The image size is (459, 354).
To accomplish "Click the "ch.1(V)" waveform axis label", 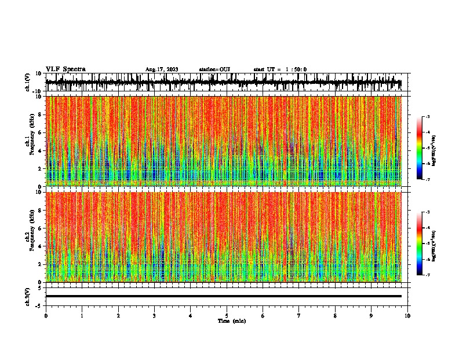I will (x=28, y=82).
